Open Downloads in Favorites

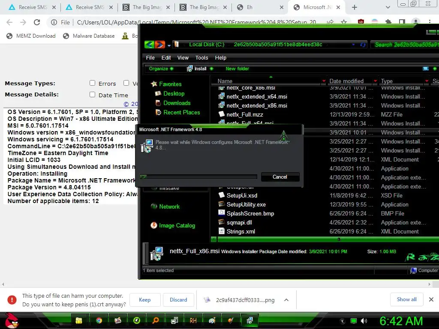(177, 103)
